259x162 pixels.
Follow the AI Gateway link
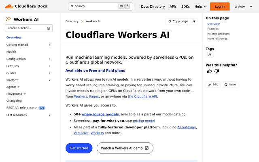pyautogui.click(x=187, y=127)
